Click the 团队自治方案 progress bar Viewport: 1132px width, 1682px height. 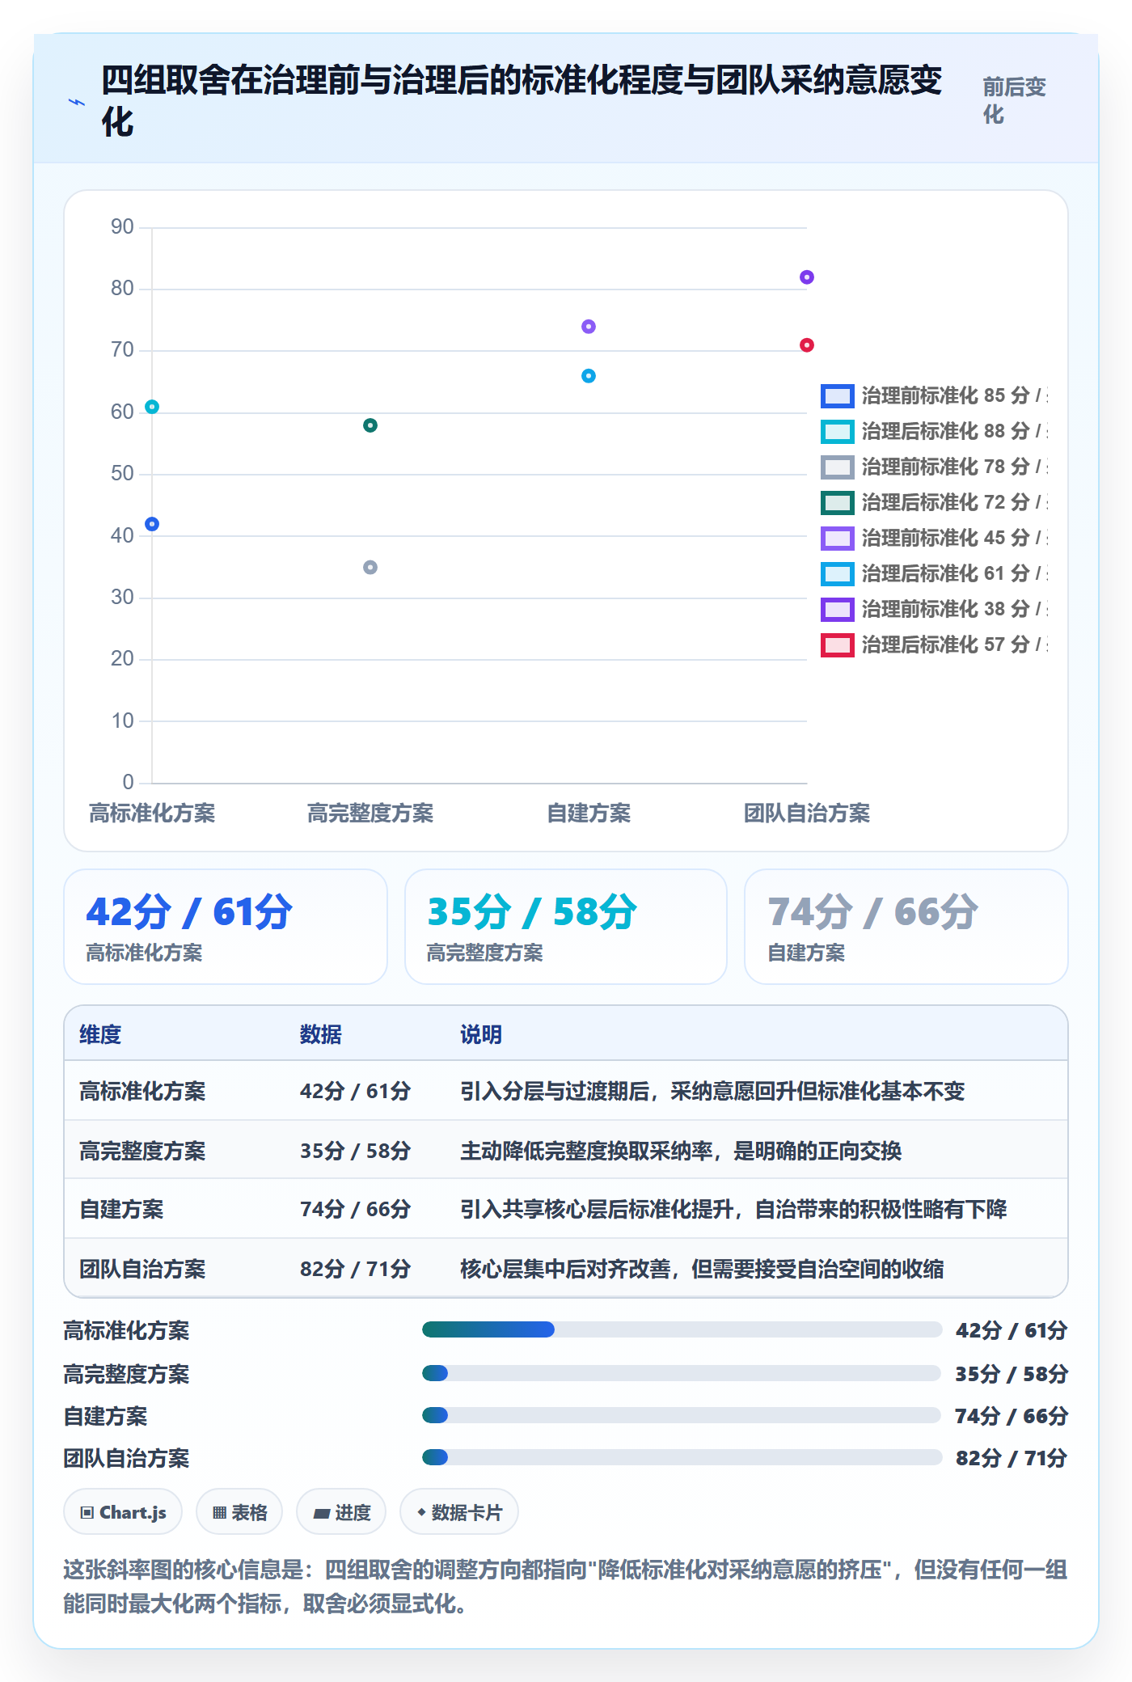point(682,1457)
